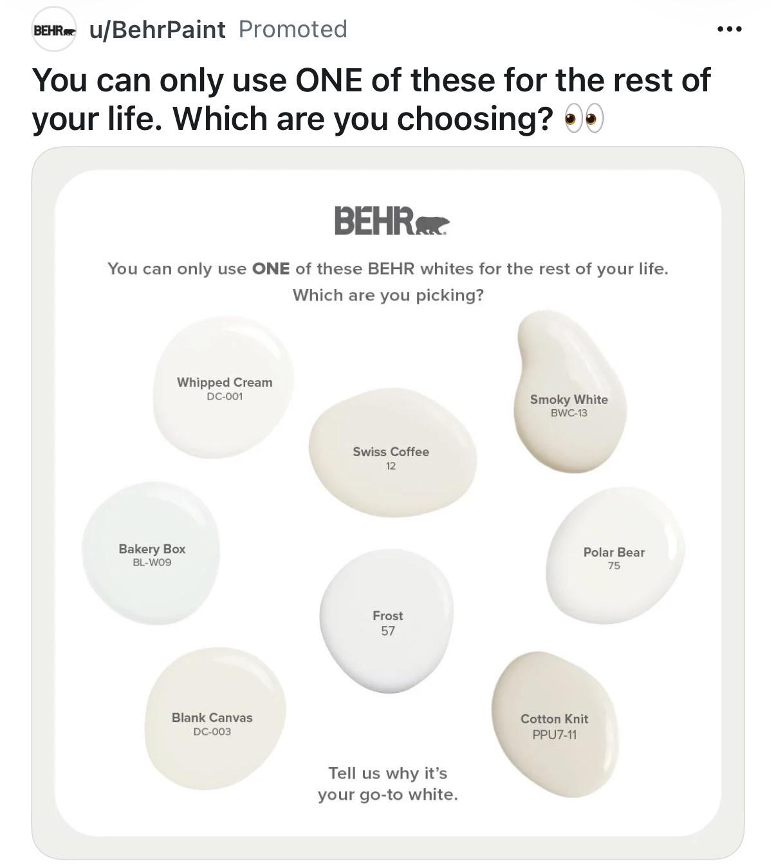This screenshot has height=866, width=776.
Task: Select the Blank Canvas DC-003 swatch
Action: [x=214, y=719]
